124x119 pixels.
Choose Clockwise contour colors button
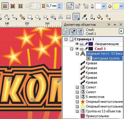tap(78, 6)
